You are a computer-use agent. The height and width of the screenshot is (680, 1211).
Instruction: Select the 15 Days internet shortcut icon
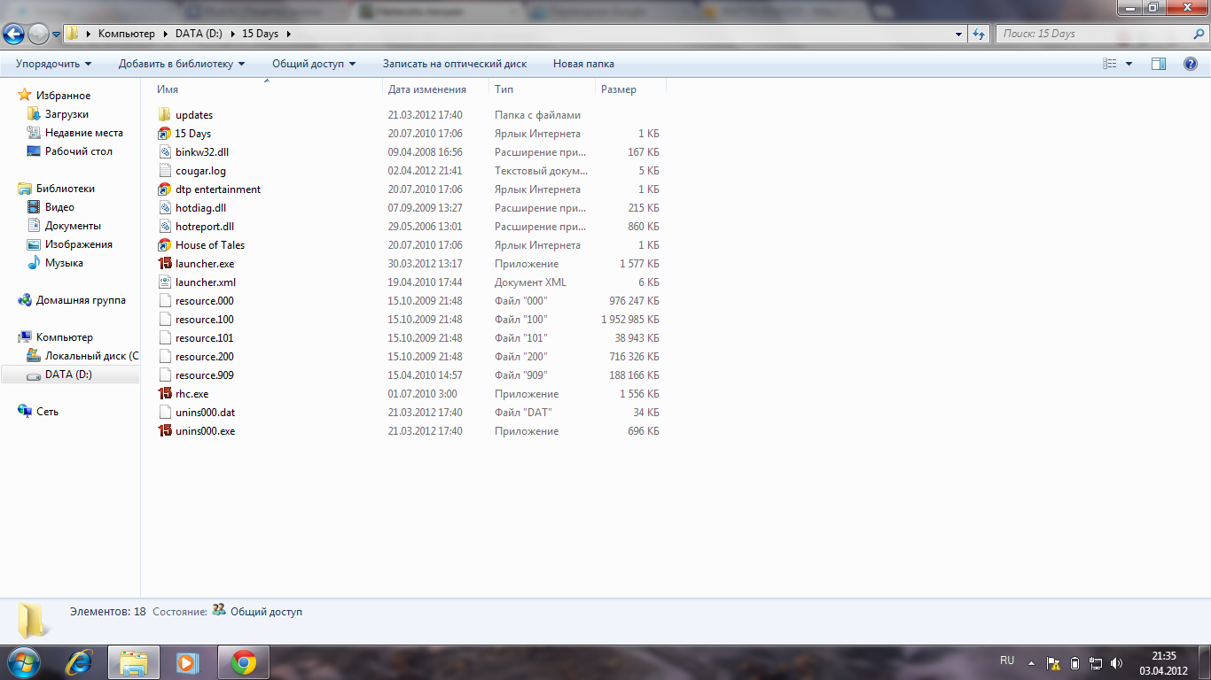(x=164, y=134)
